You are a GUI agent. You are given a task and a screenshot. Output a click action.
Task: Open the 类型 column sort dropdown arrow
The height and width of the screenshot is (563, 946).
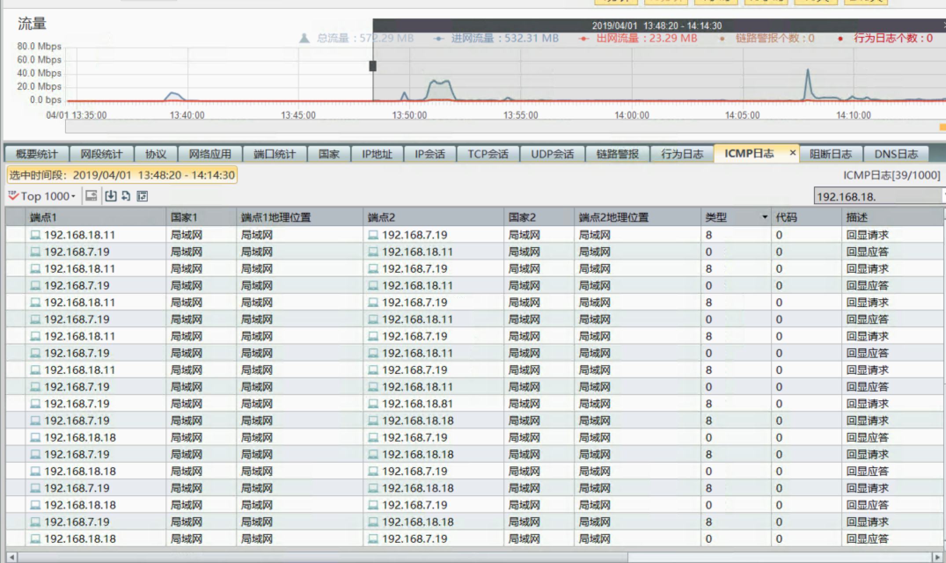[x=765, y=217]
